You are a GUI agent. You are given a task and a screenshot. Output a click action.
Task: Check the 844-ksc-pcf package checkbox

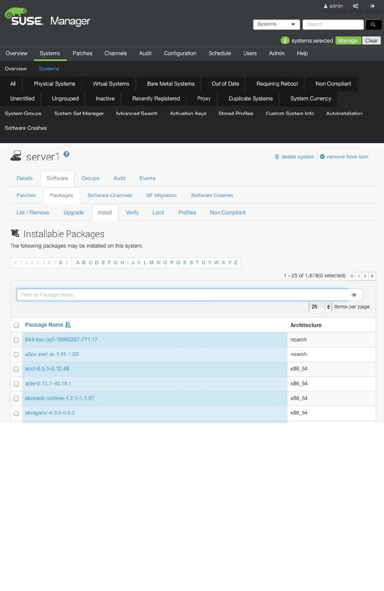tap(16, 340)
